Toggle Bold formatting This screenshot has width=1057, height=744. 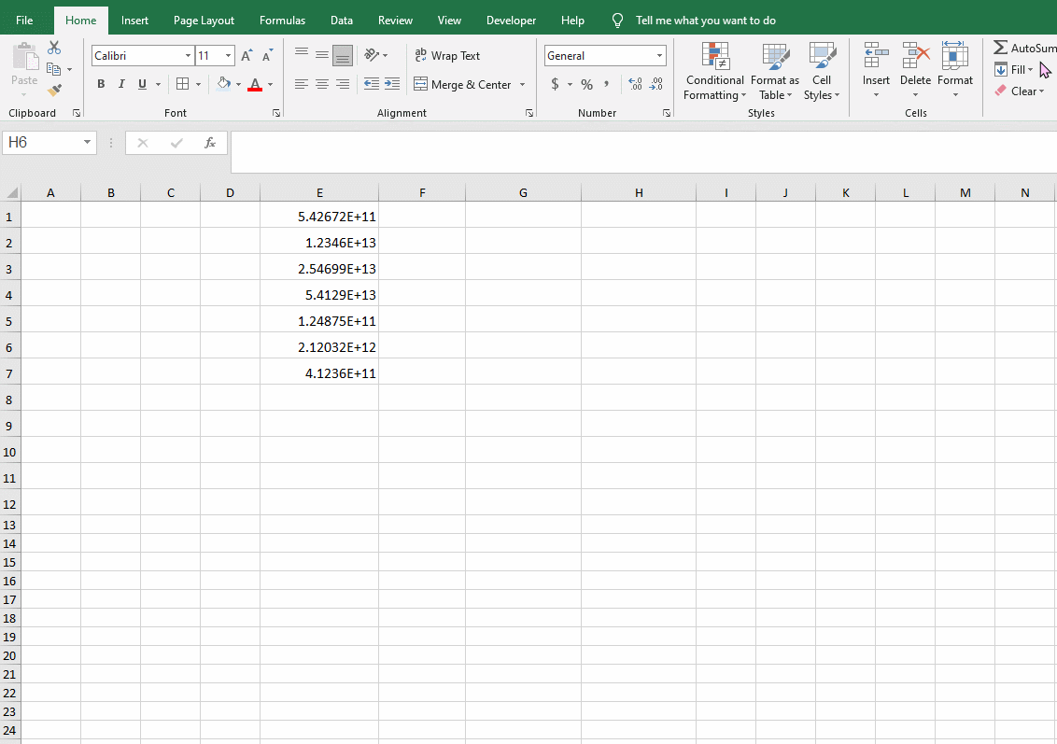click(x=101, y=84)
